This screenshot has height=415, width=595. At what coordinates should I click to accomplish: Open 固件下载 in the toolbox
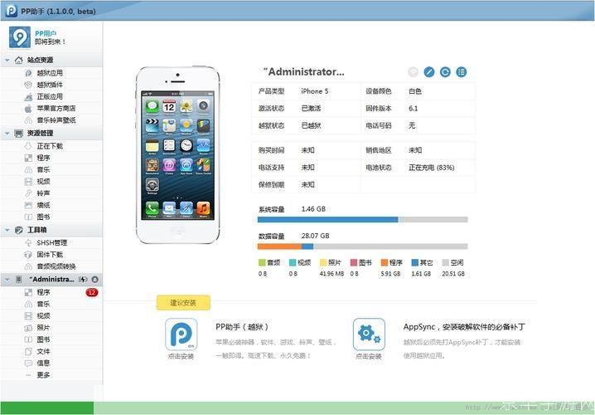[x=50, y=254]
